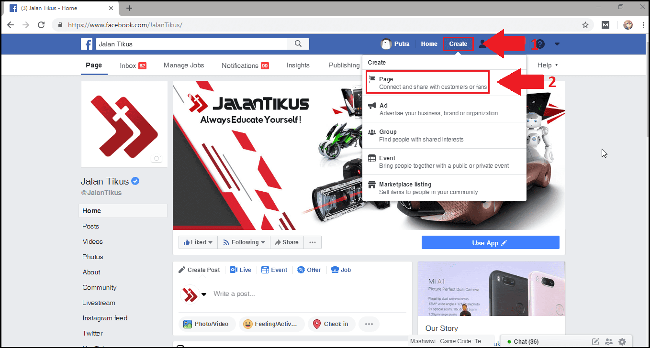Start a Live video post
Image resolution: width=650 pixels, height=348 pixels.
[x=240, y=270]
